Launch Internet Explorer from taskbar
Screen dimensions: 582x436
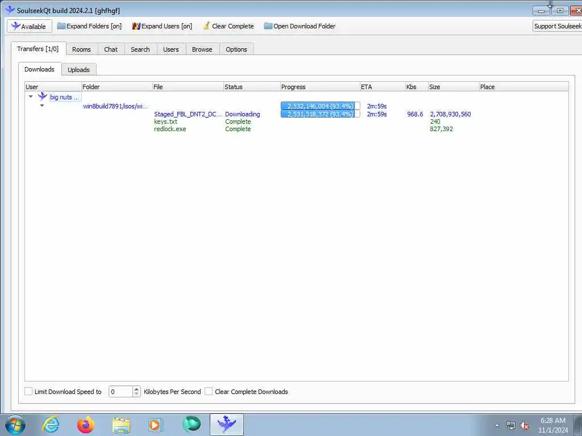[51, 425]
